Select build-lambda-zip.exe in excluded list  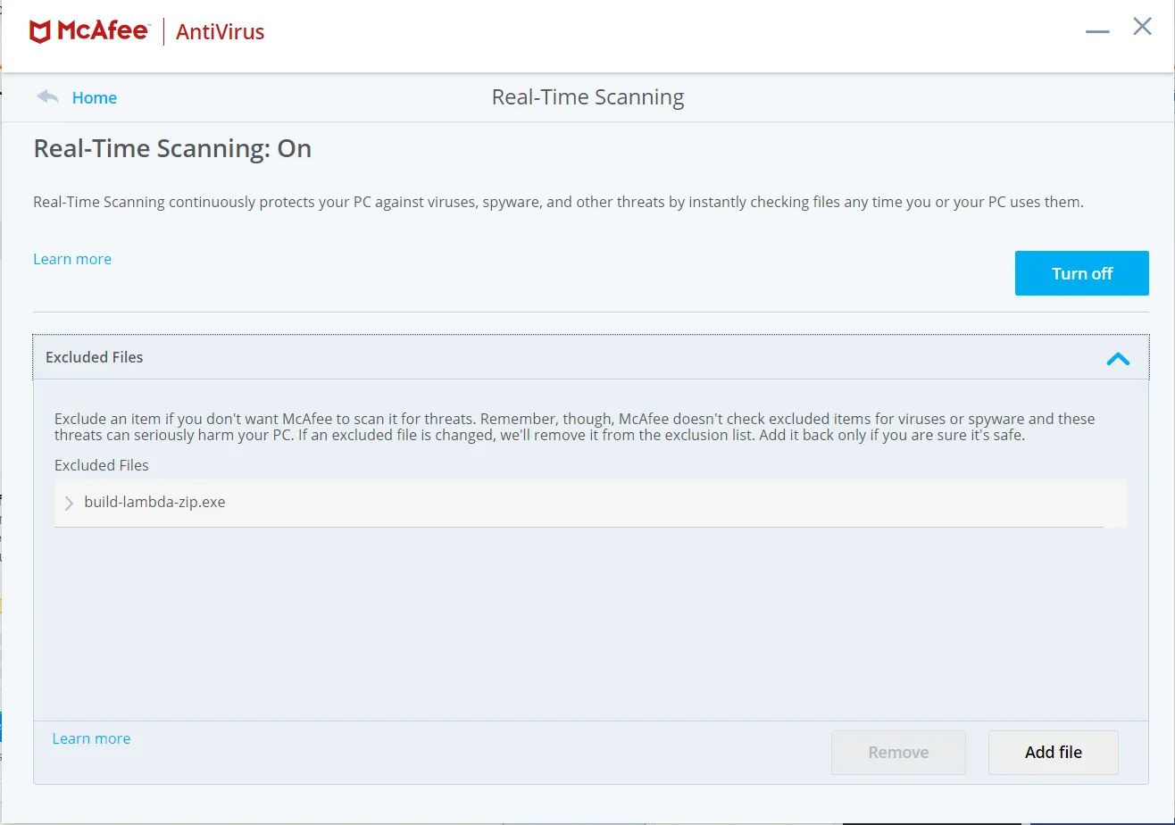click(591, 503)
